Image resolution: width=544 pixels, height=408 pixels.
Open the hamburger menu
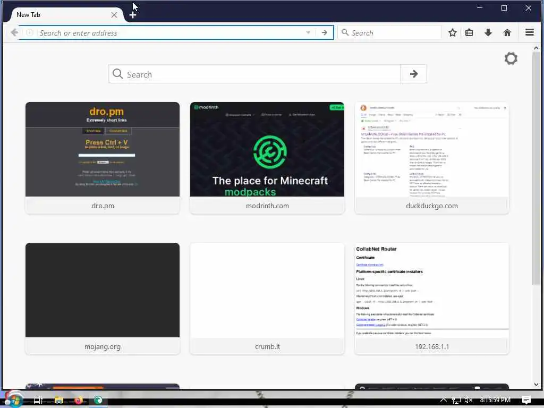(530, 32)
